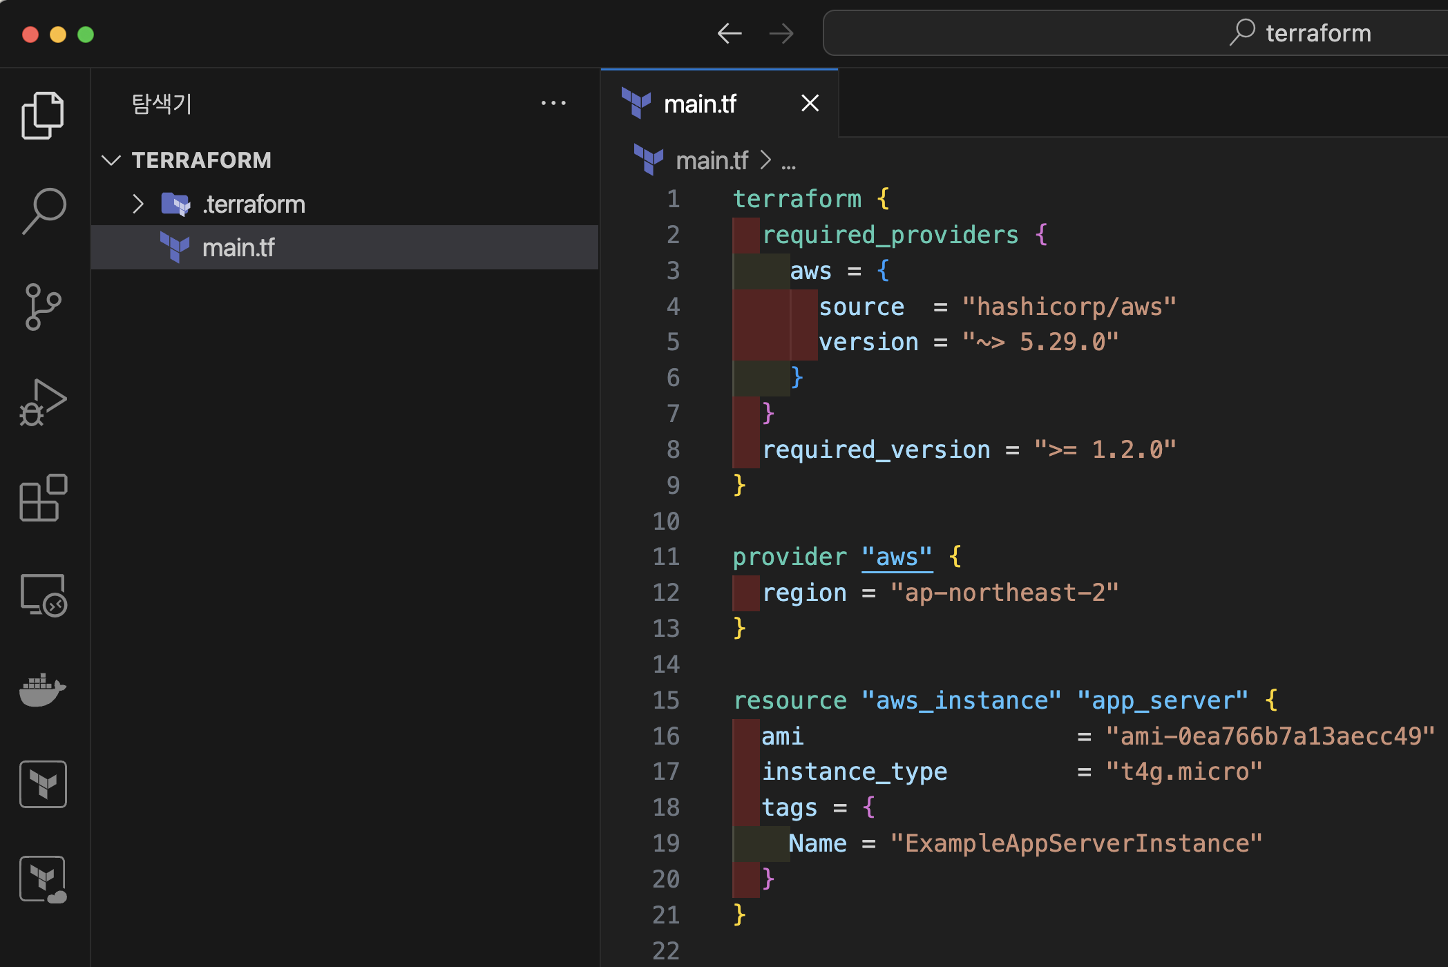
Task: Open the HashiCorp Terraform view
Action: click(x=43, y=784)
